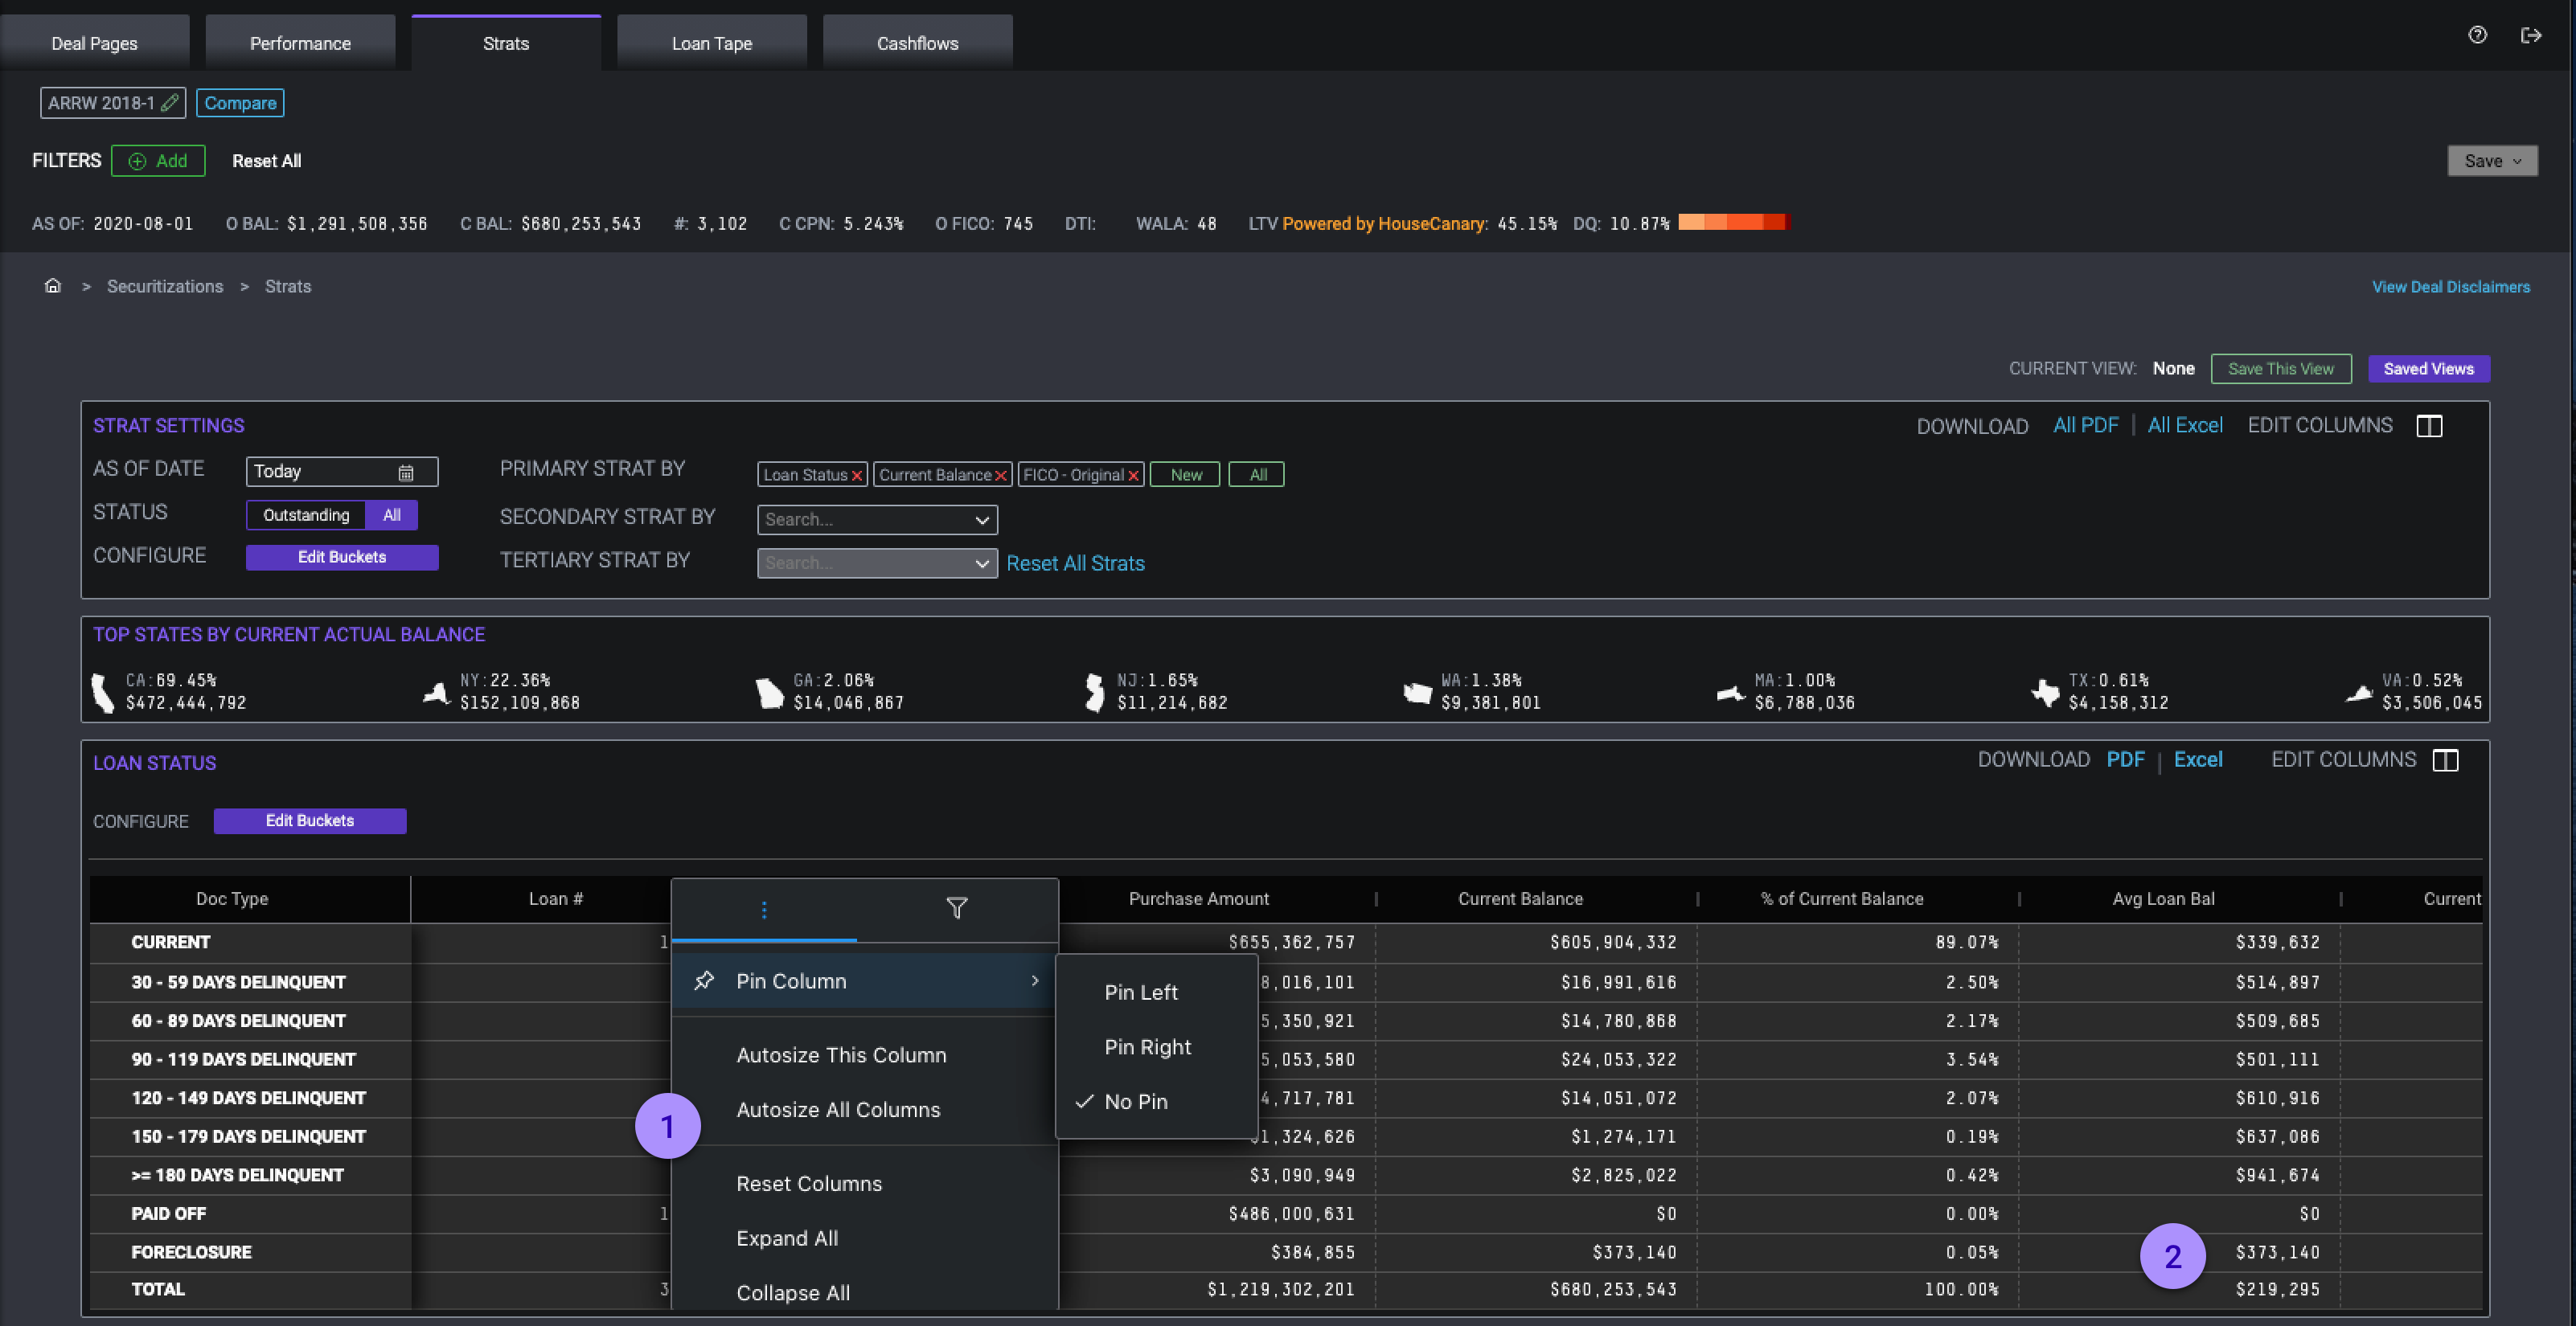2576x1326 pixels.
Task: Open the calendar icon in As Of Date
Action: (x=406, y=472)
